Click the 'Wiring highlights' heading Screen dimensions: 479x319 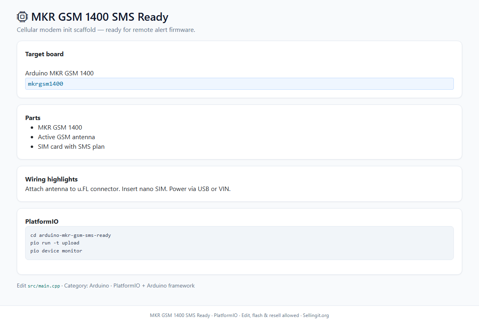(x=51, y=179)
